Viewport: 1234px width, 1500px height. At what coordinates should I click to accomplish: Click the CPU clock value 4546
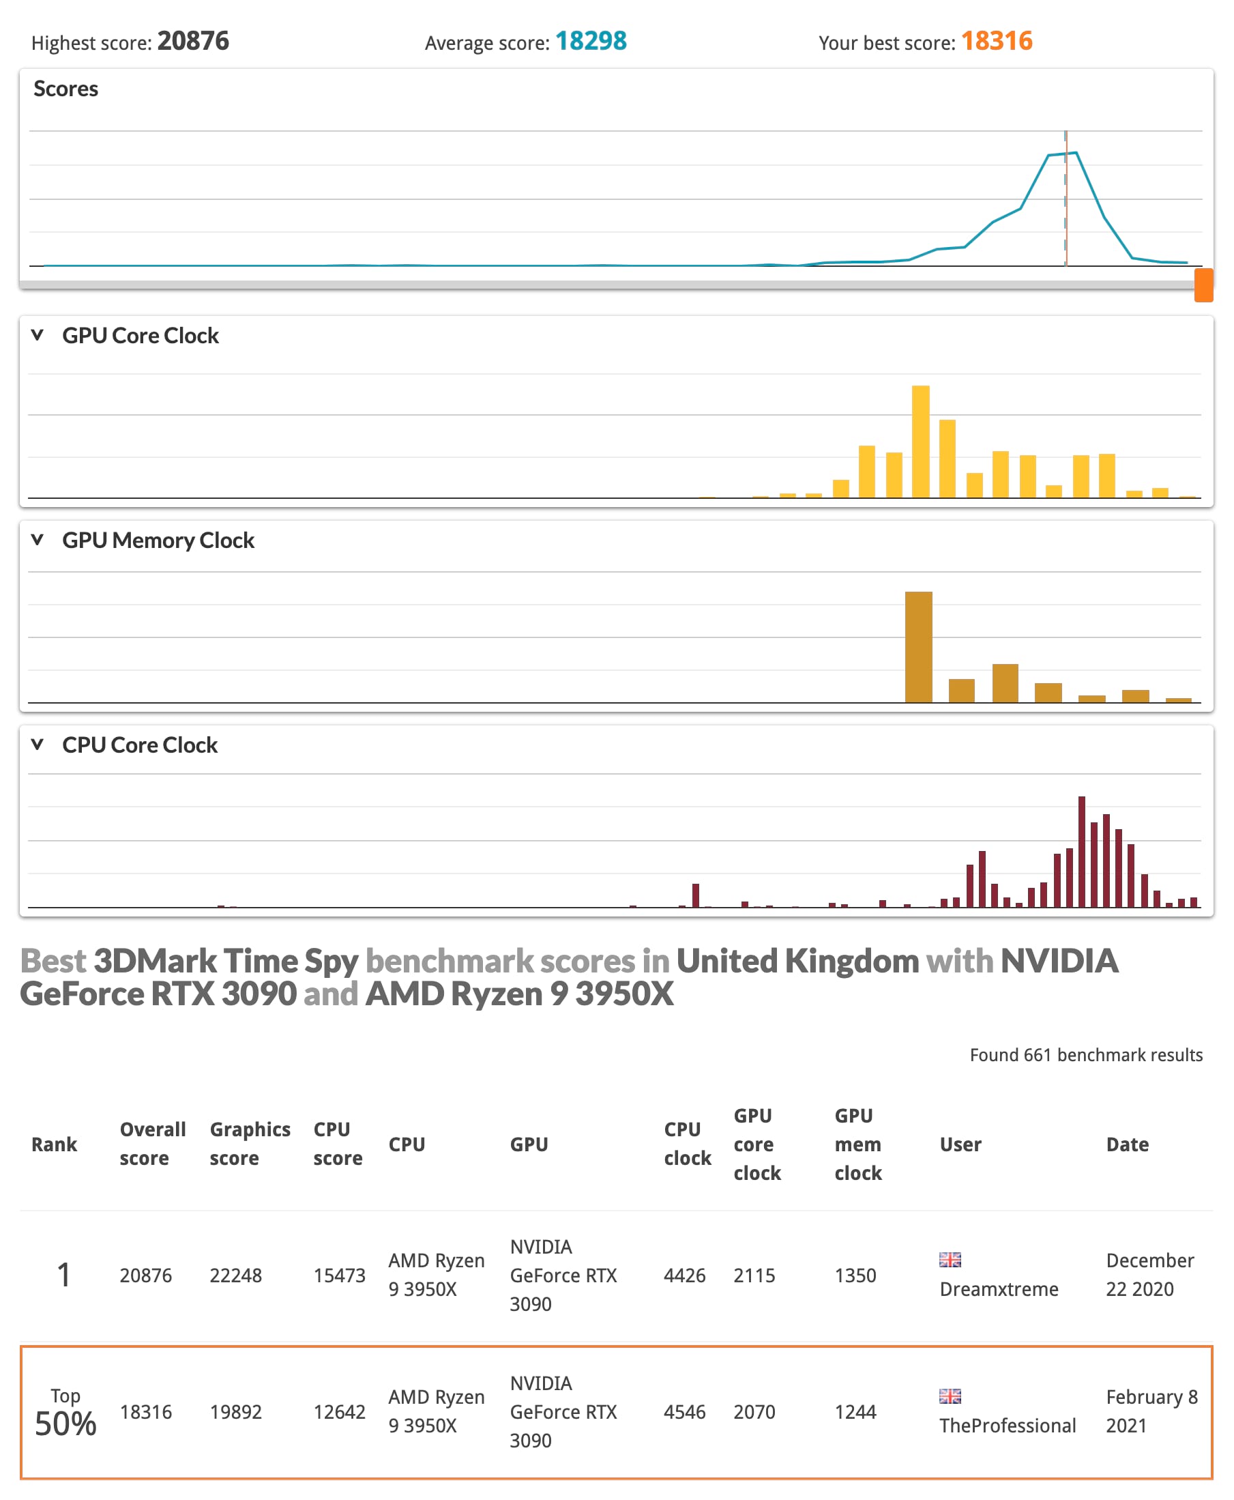pos(684,1412)
